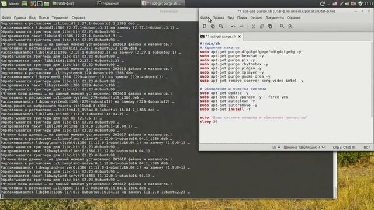Open Вид menu in the text editor

(231, 17)
